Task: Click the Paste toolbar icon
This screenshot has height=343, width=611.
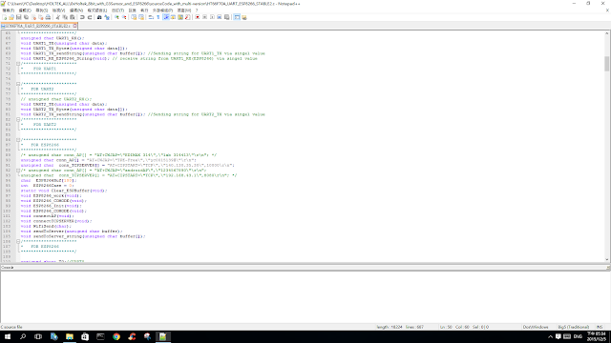Action: click(73, 17)
